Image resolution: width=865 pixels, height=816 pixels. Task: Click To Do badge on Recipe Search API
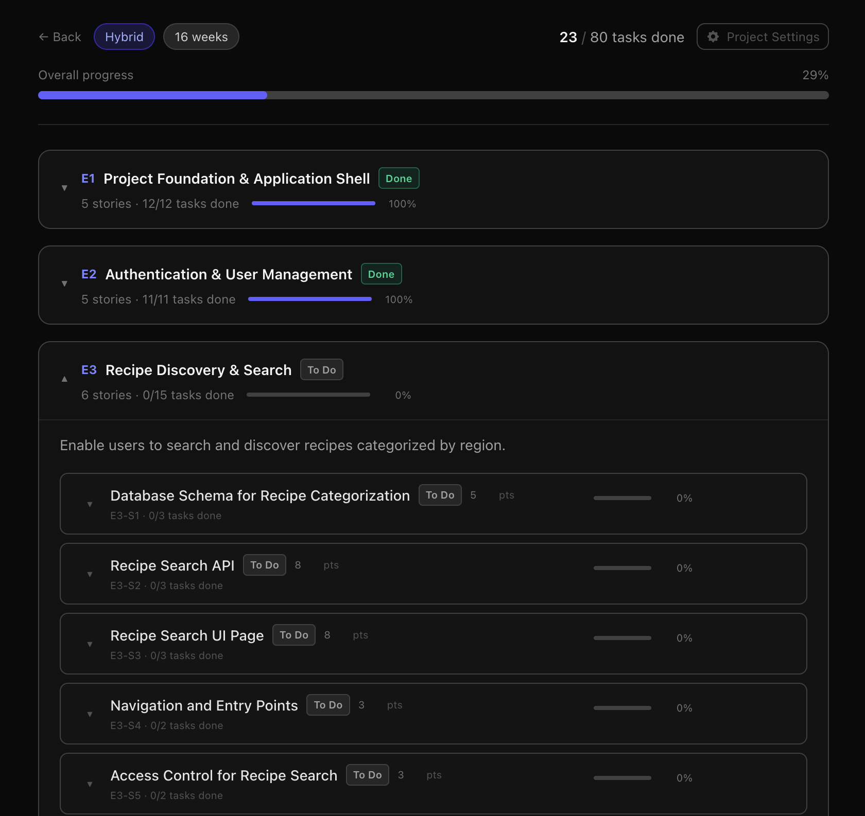[x=265, y=565]
